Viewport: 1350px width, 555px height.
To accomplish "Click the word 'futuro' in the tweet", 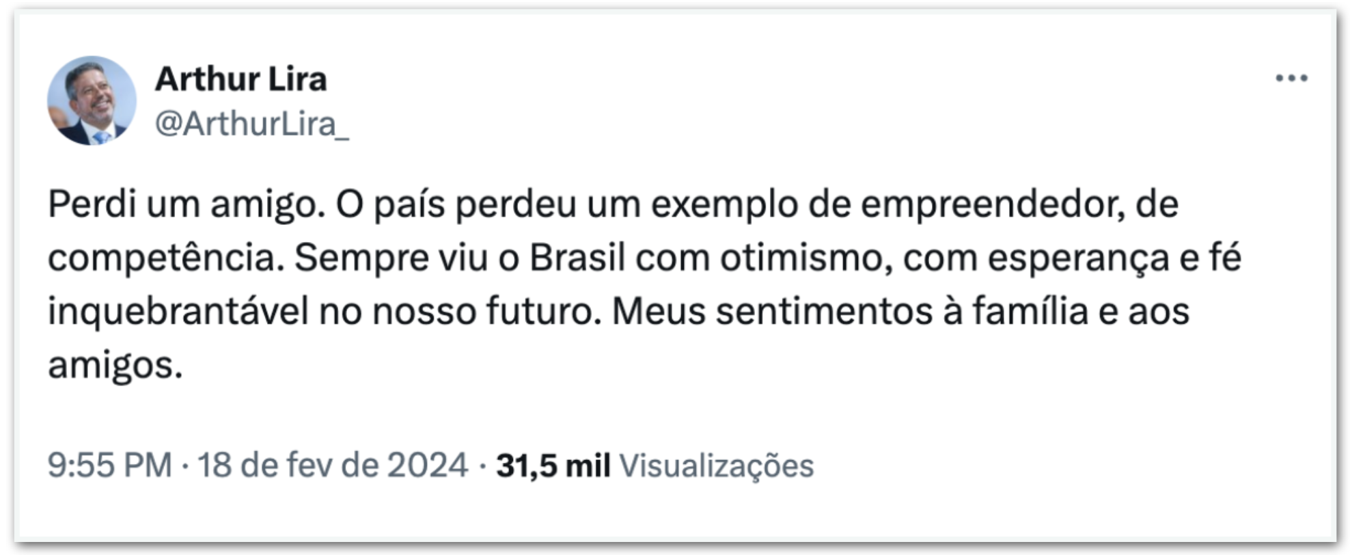I will click(544, 312).
